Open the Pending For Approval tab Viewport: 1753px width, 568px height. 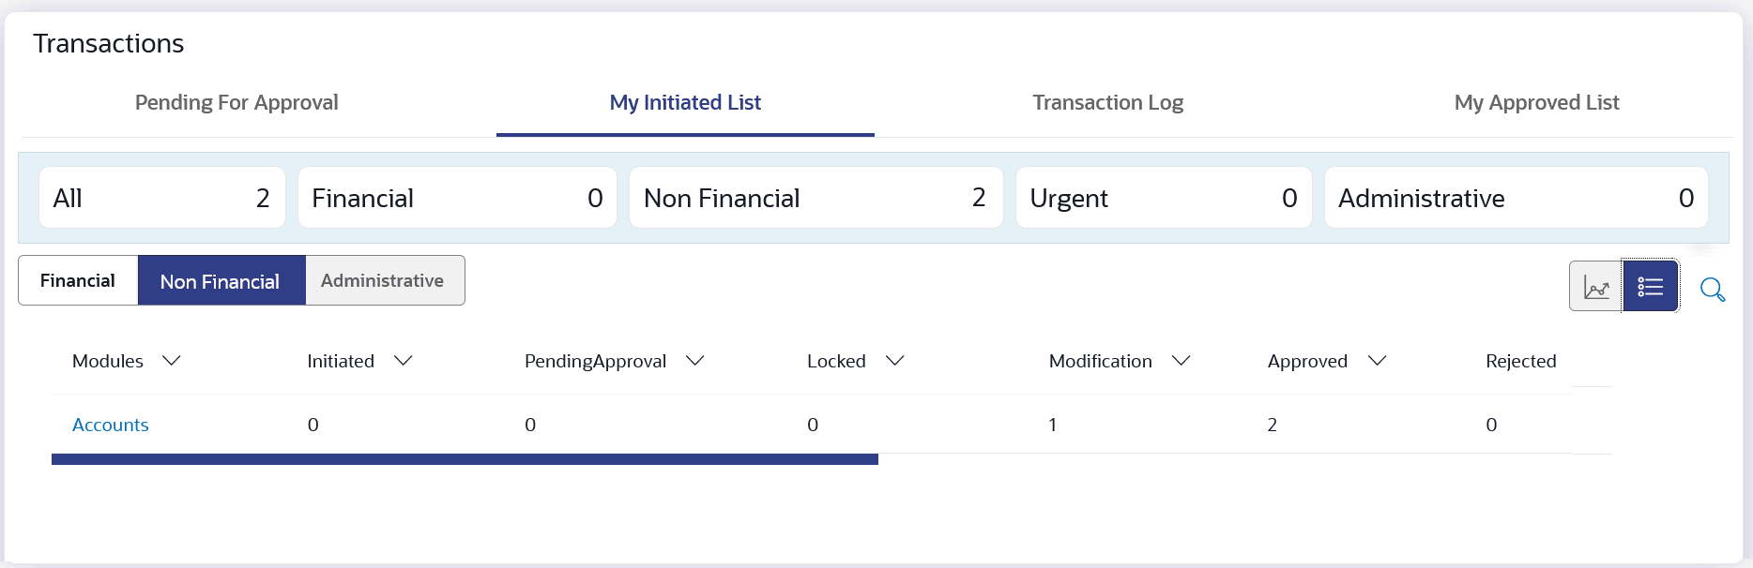pos(236,102)
